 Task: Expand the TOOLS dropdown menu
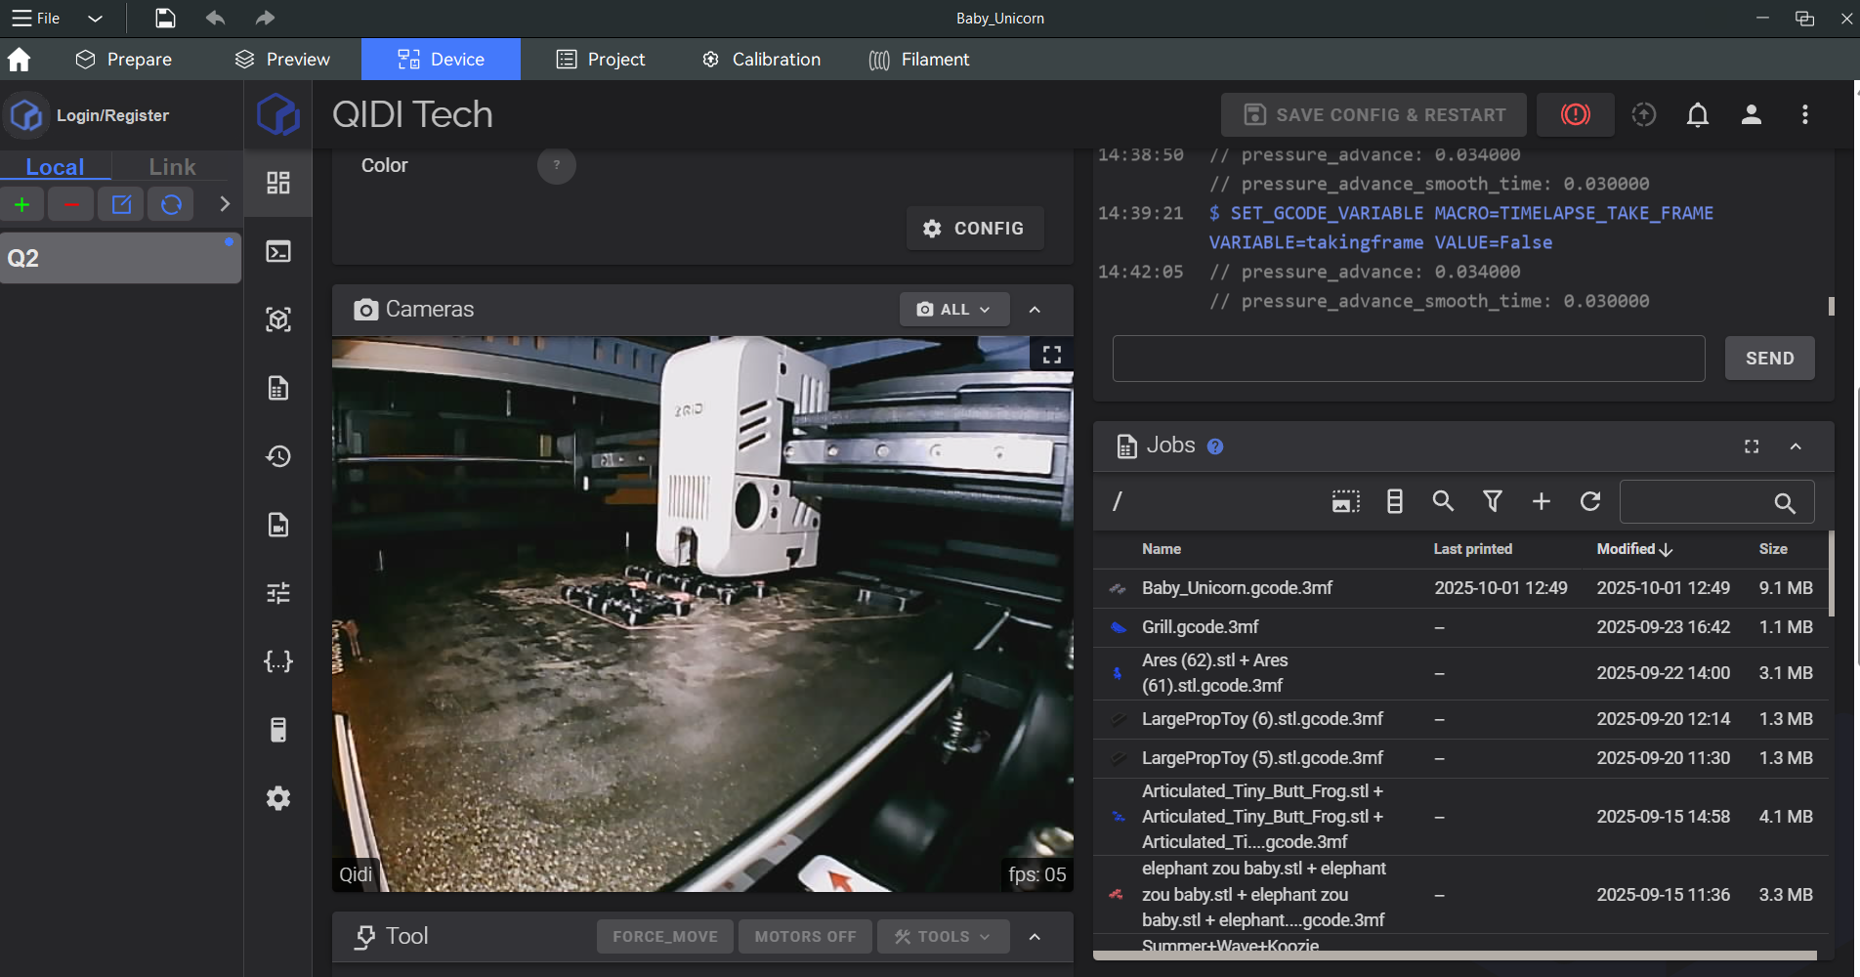943,937
